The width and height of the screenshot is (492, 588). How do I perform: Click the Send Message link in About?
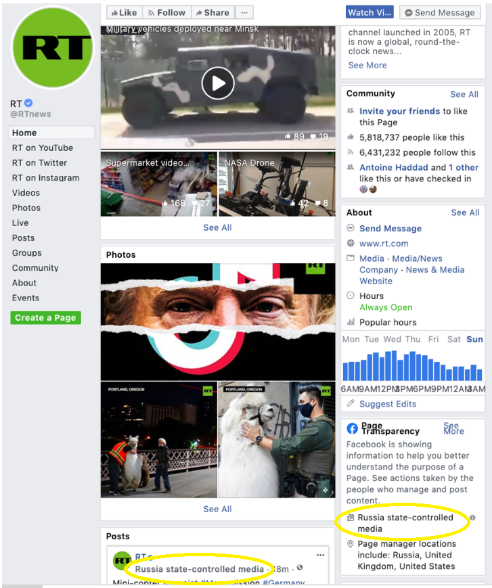coord(390,229)
